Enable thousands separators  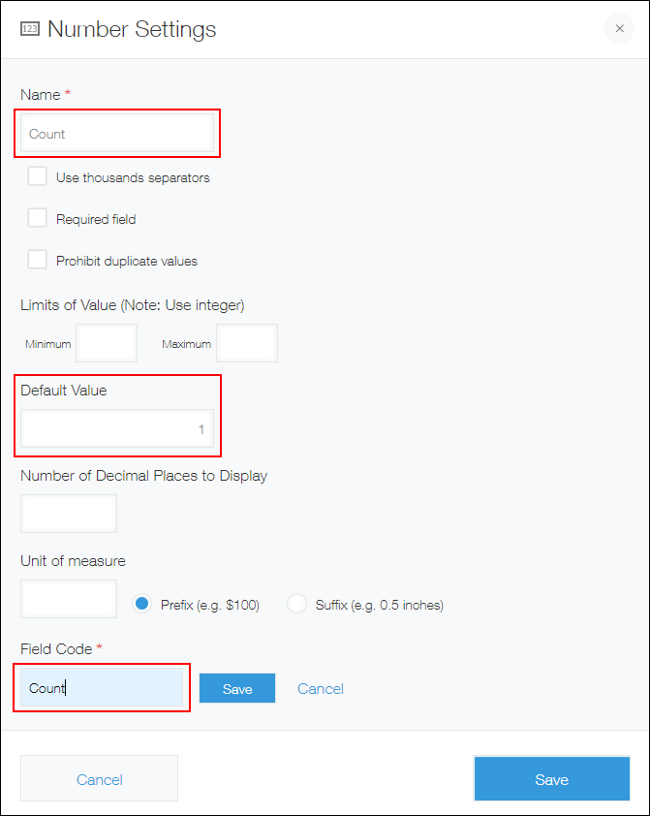[37, 175]
